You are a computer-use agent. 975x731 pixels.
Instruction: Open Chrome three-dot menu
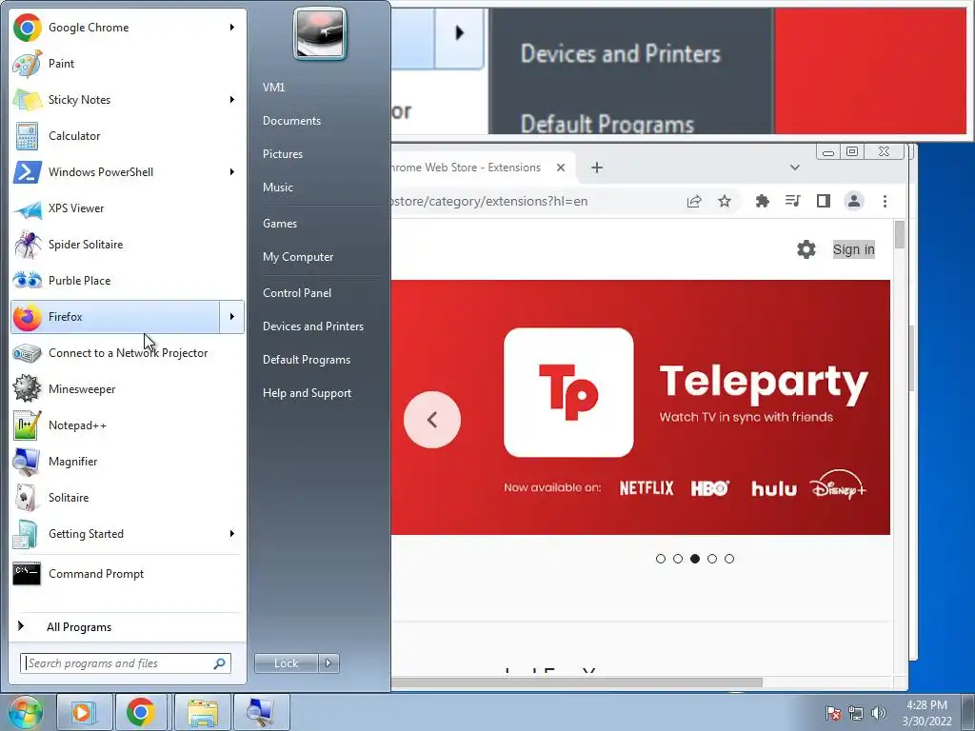coord(885,201)
